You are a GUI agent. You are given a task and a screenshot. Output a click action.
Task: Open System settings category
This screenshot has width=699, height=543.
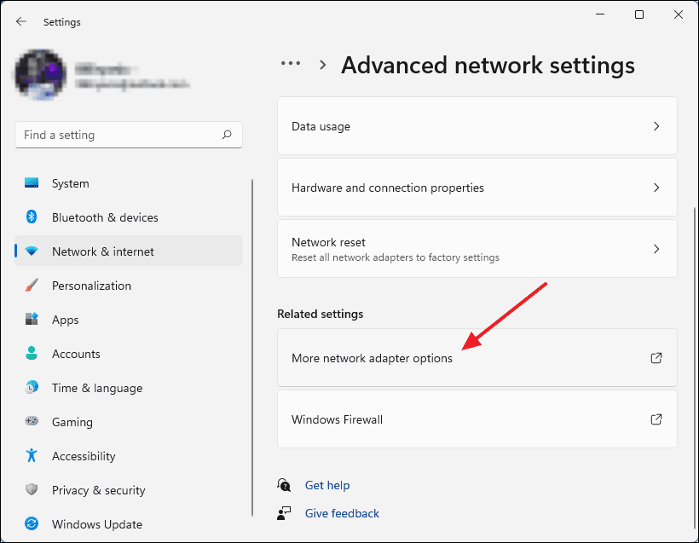click(x=129, y=183)
